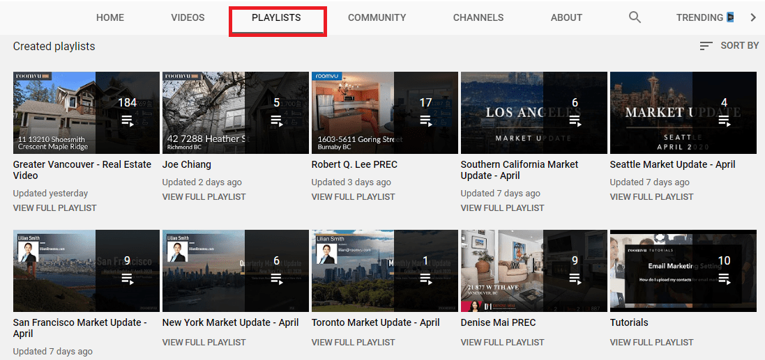Open the New York Market Update thumbnail

(235, 271)
